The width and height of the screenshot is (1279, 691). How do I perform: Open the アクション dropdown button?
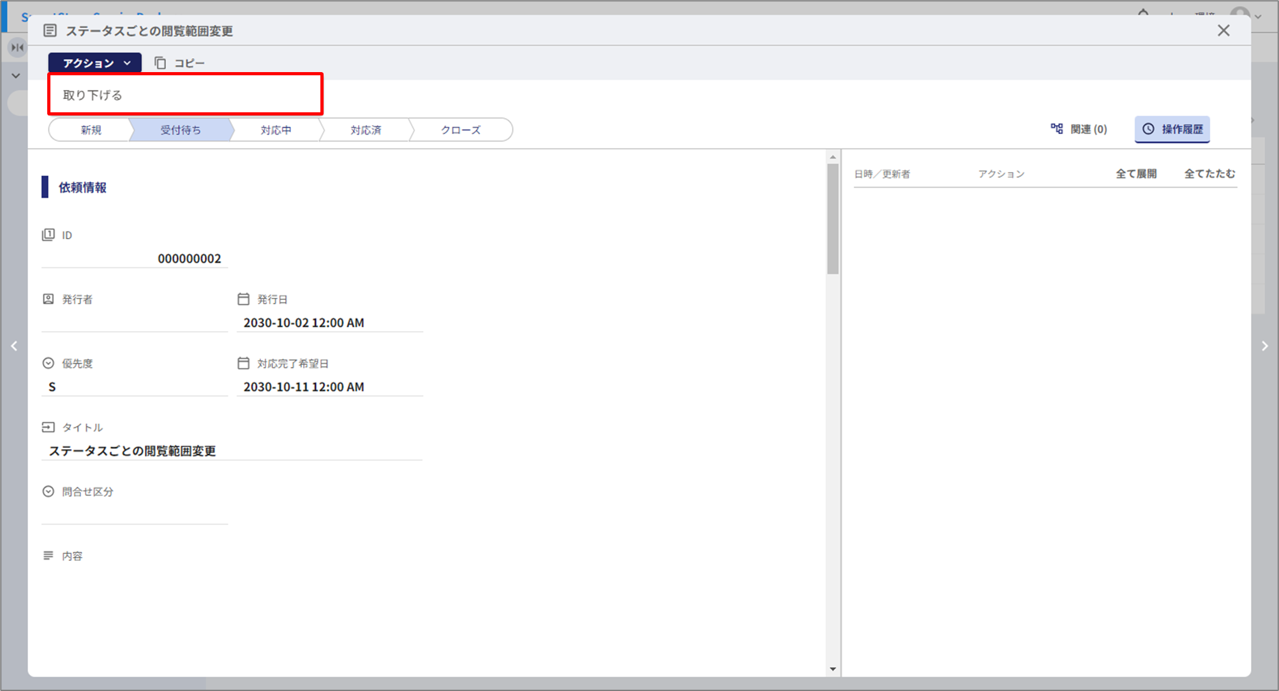95,63
